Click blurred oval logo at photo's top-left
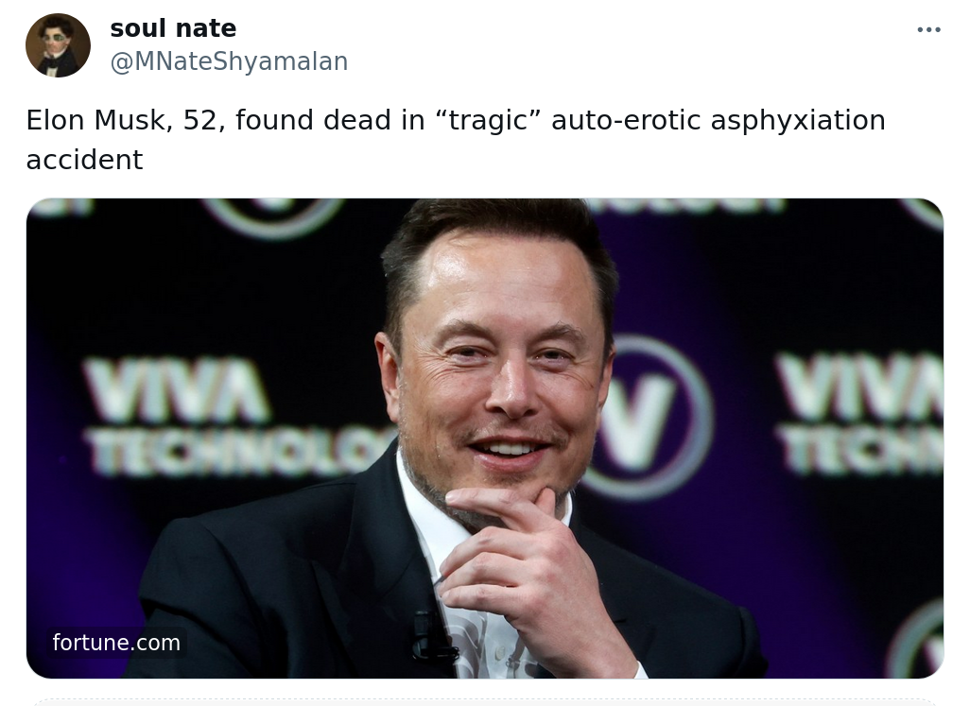Viewport: 970px width, 706px height. (x=272, y=216)
